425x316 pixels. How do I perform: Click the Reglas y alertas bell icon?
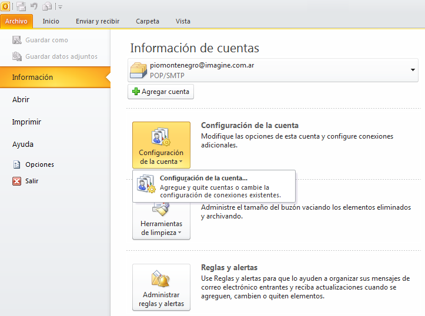pos(160,278)
